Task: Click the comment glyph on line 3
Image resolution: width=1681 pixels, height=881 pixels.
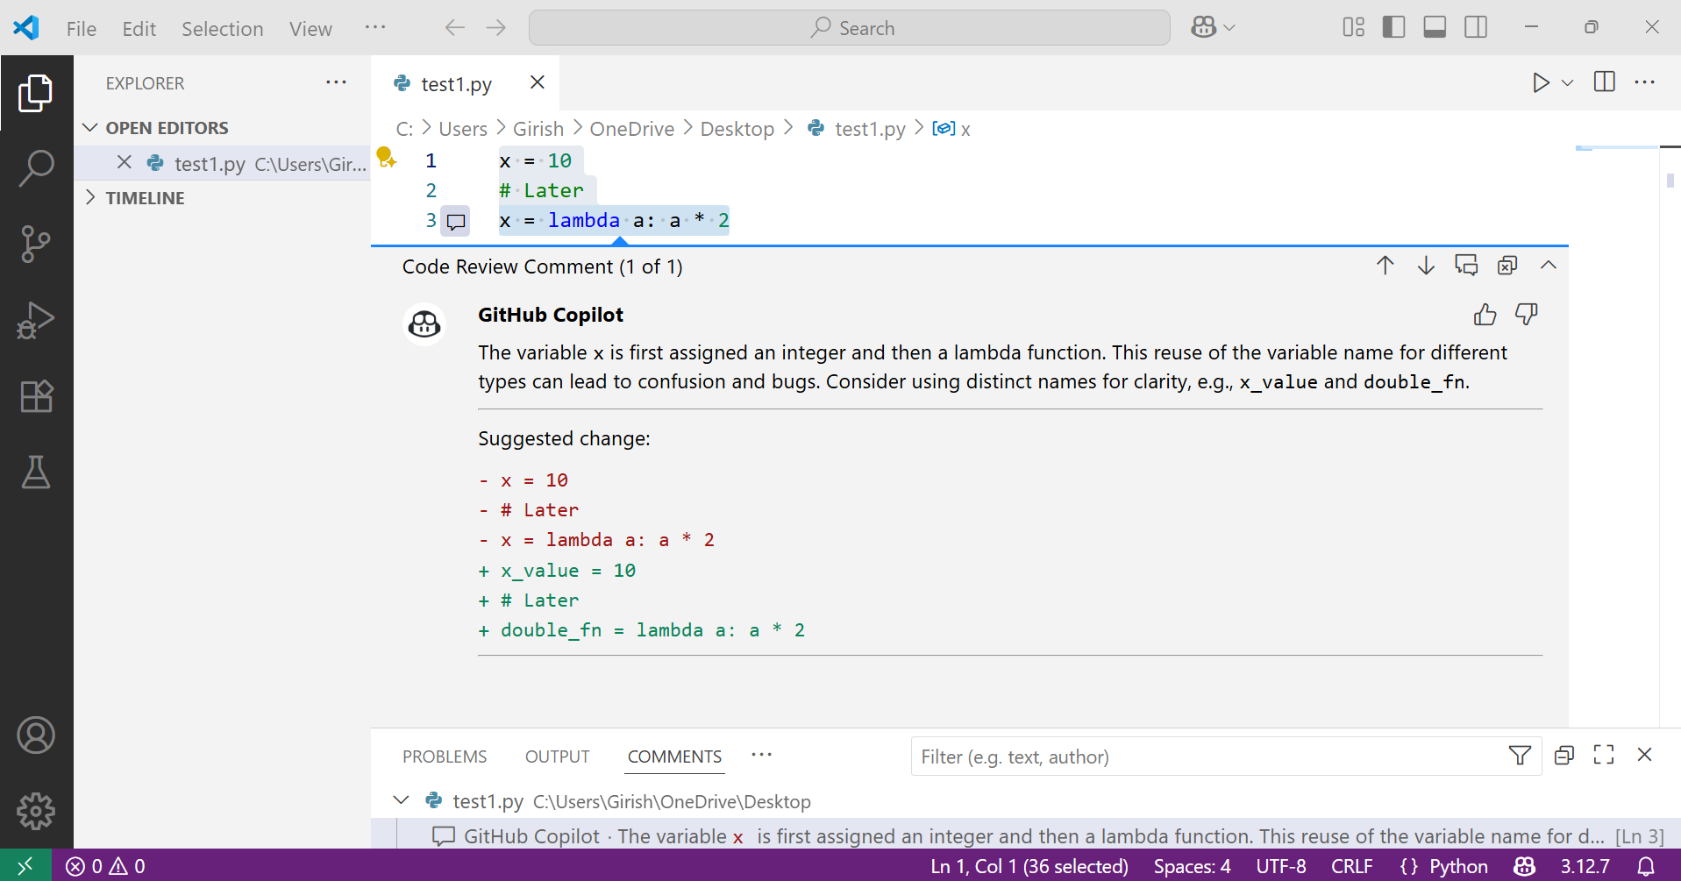Action: tap(456, 221)
